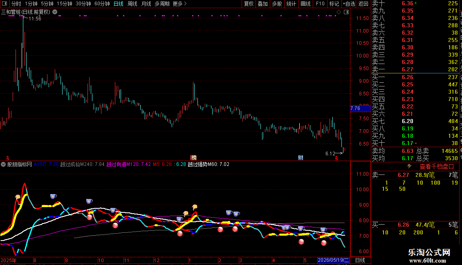Click the diamond icon above the chart
This screenshot has height=265, width=462.
[x=339, y=12]
